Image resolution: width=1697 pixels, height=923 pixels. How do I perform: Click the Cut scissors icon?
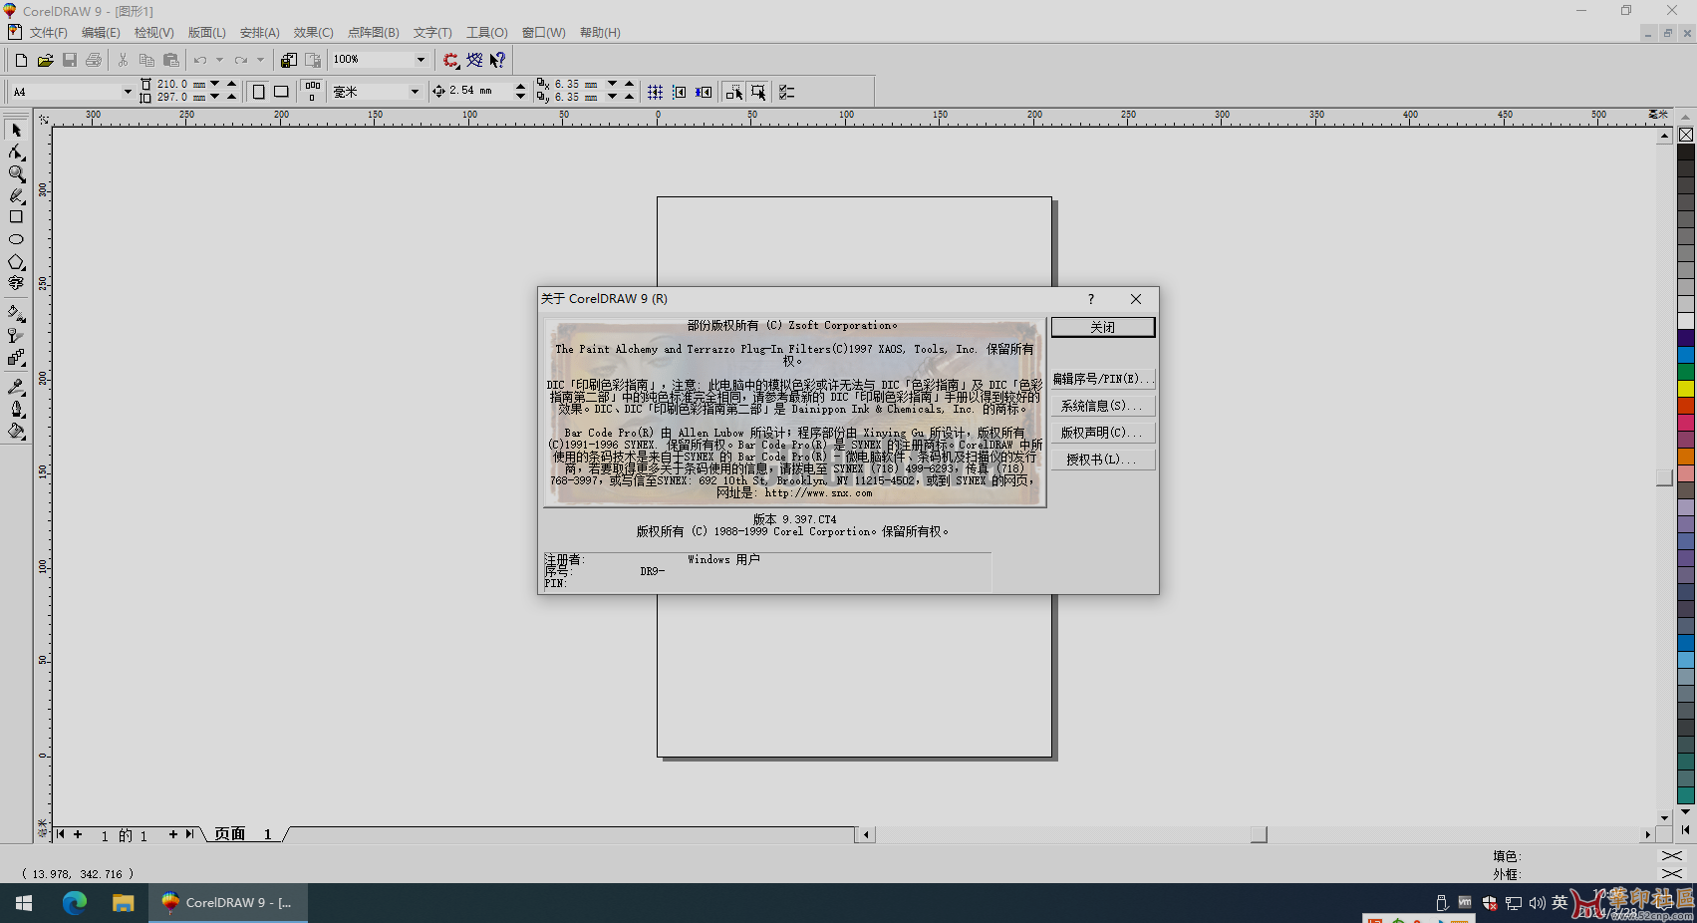click(x=123, y=60)
